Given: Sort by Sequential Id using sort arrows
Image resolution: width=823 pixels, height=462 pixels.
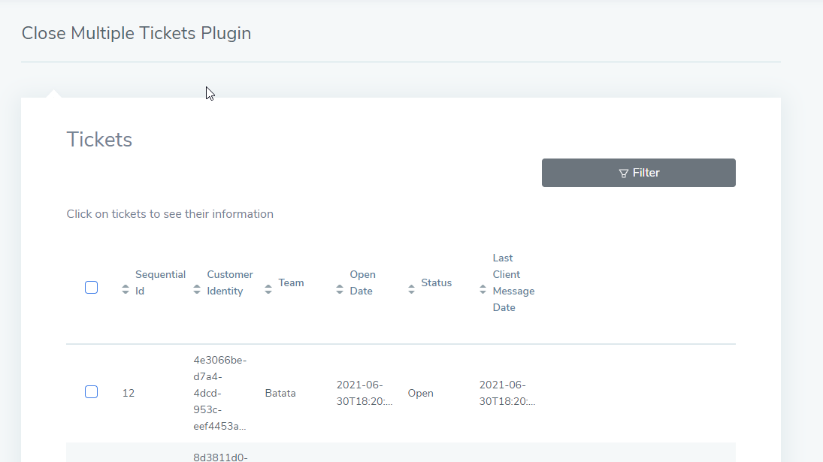Looking at the screenshot, I should pyautogui.click(x=125, y=289).
